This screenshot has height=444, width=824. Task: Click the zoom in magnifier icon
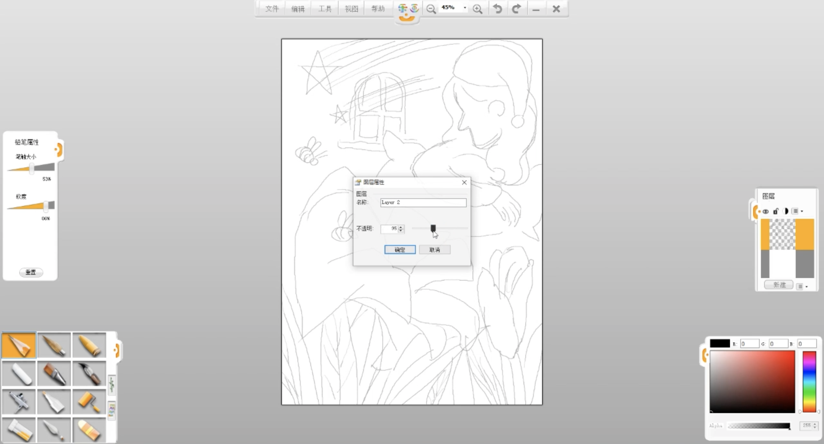click(x=477, y=9)
